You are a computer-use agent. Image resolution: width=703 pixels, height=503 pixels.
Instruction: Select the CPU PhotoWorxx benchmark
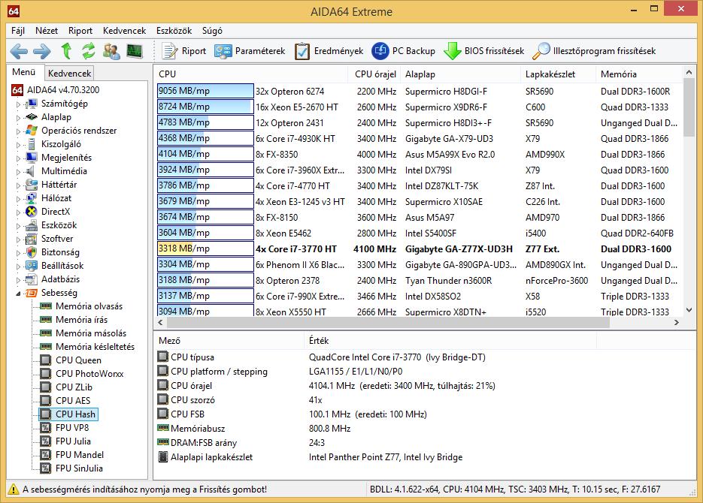89,374
